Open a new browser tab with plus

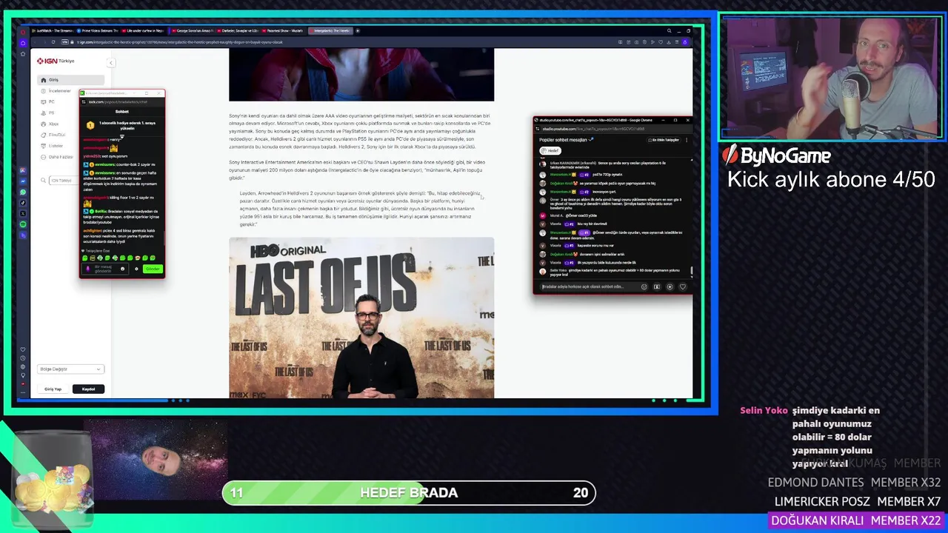click(x=358, y=31)
